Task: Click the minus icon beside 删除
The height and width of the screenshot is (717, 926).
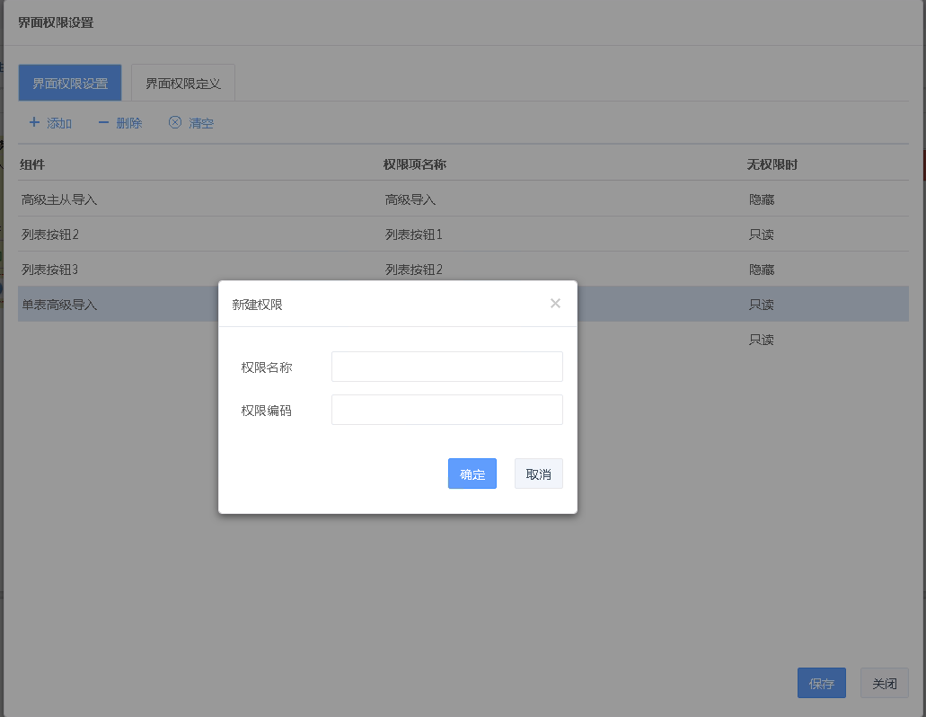Action: pos(103,122)
